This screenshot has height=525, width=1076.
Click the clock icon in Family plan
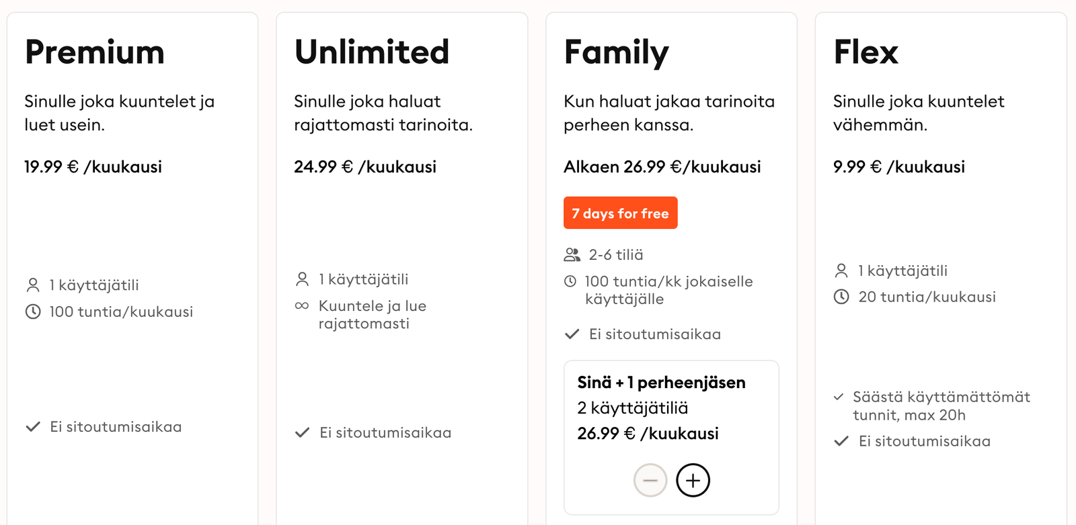tap(570, 281)
